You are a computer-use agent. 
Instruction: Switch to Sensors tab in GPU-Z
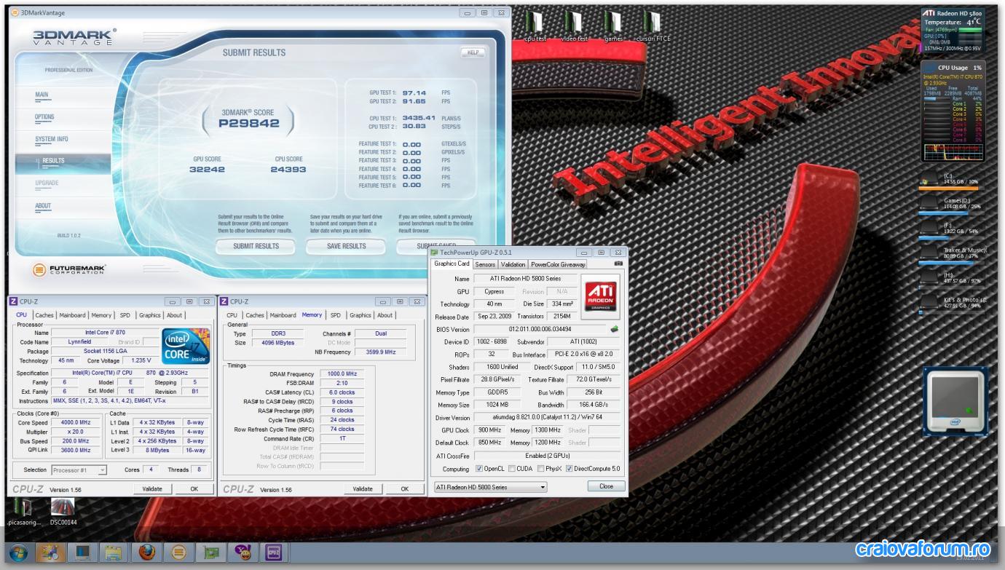point(485,264)
